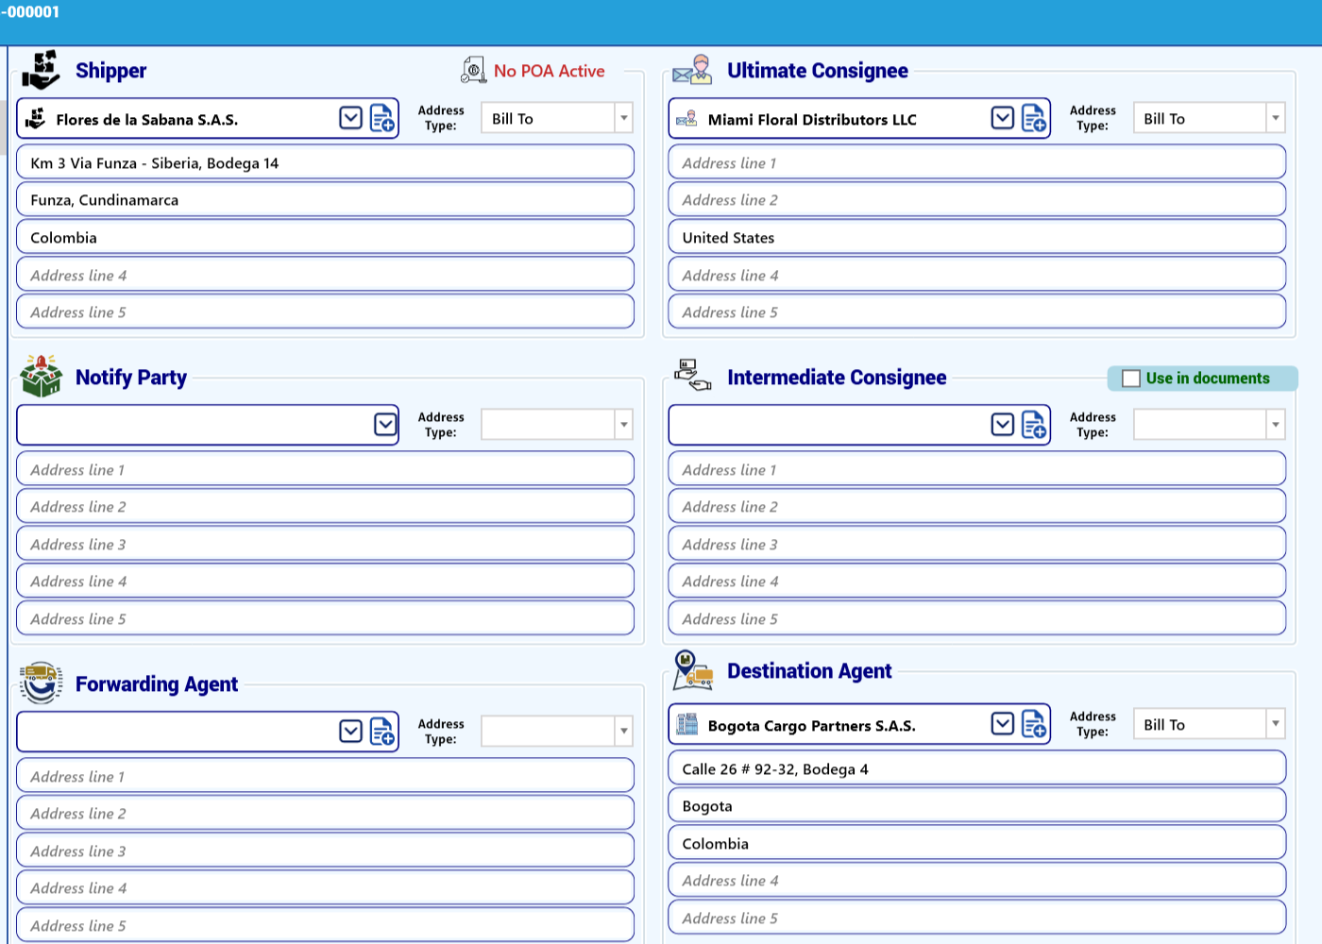Image resolution: width=1322 pixels, height=944 pixels.
Task: Click Intermediate Consignee Address line 3 field
Action: click(977, 545)
